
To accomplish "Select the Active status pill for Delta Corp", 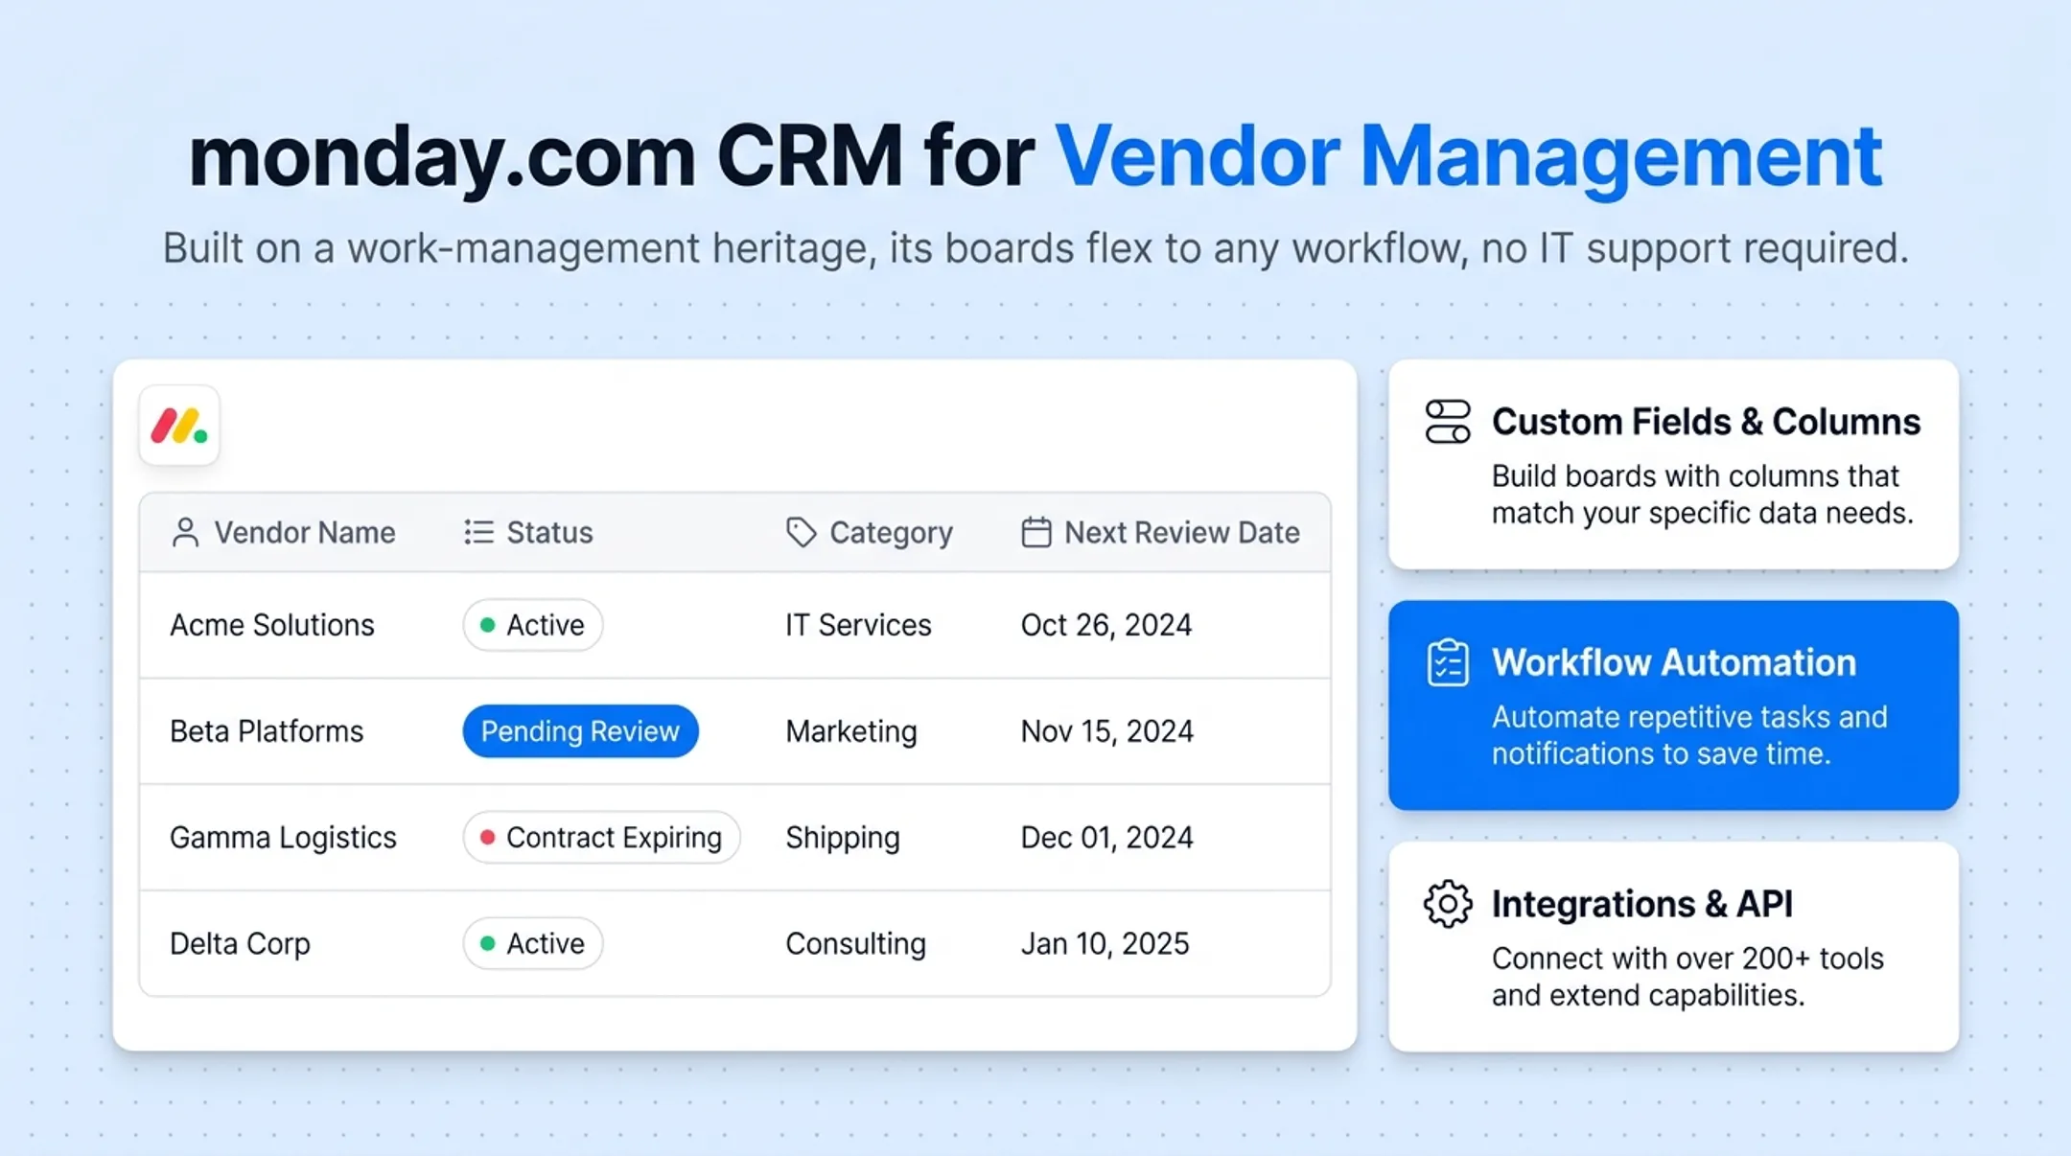I will [x=533, y=943].
